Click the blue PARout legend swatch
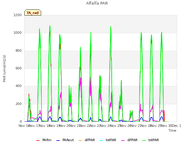The width and height of the screenshot is (195, 146). (x=58, y=141)
